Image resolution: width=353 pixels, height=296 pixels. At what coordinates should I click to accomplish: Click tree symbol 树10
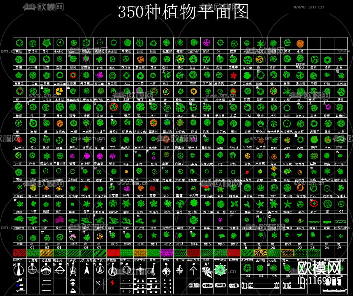(x=140, y=236)
